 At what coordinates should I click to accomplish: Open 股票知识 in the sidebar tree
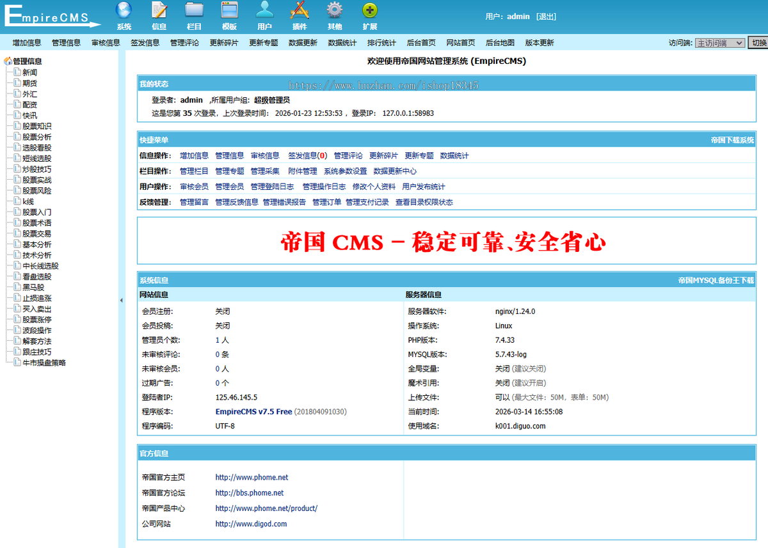(37, 127)
